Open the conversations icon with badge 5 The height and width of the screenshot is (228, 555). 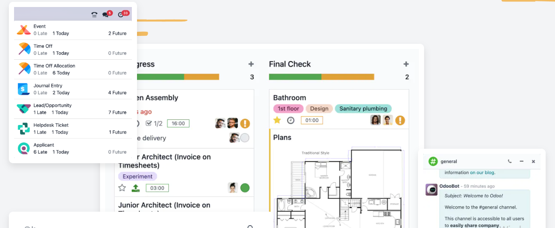106,14
